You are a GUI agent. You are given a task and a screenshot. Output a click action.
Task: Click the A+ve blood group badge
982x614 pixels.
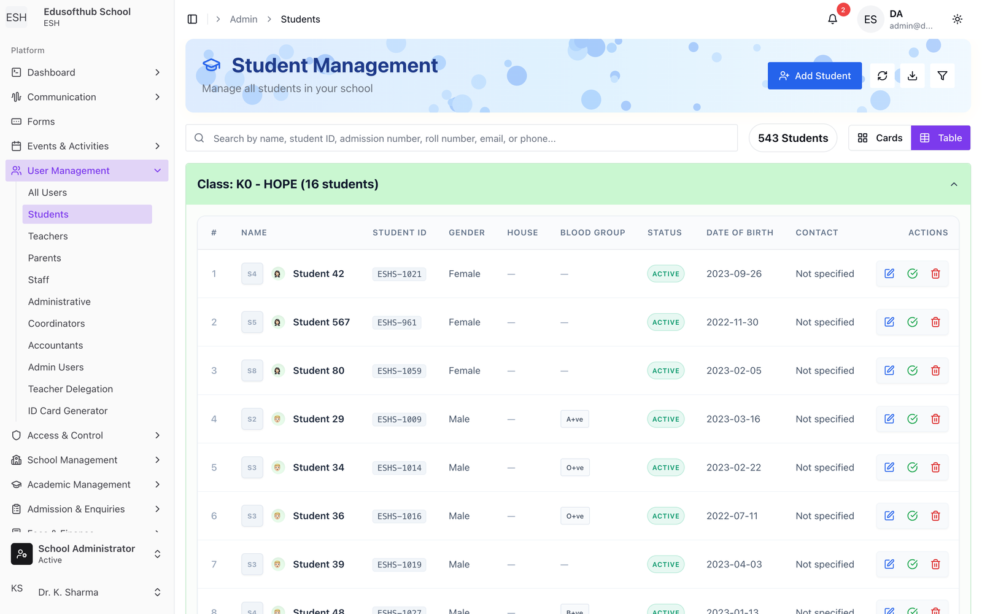pos(574,419)
